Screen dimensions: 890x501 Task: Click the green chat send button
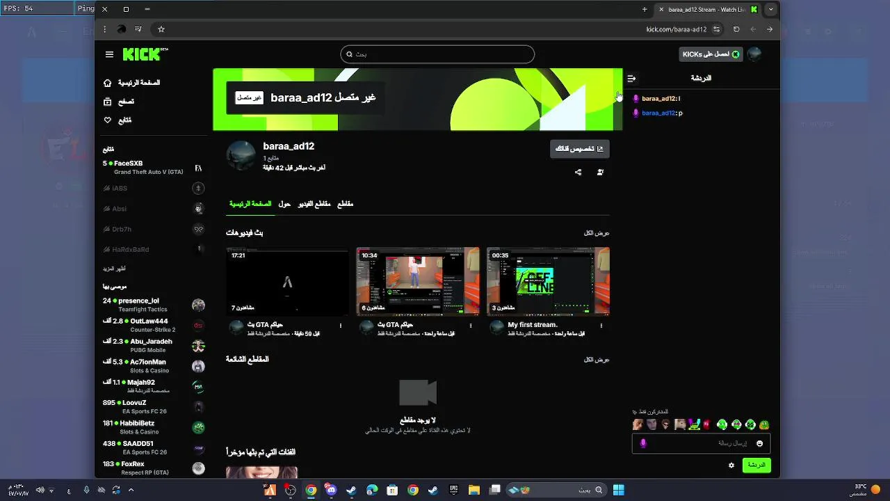pyautogui.click(x=756, y=466)
